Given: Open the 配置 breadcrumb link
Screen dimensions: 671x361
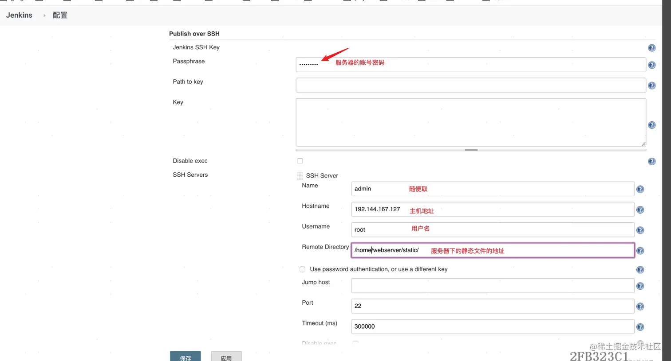Looking at the screenshot, I should 60,15.
